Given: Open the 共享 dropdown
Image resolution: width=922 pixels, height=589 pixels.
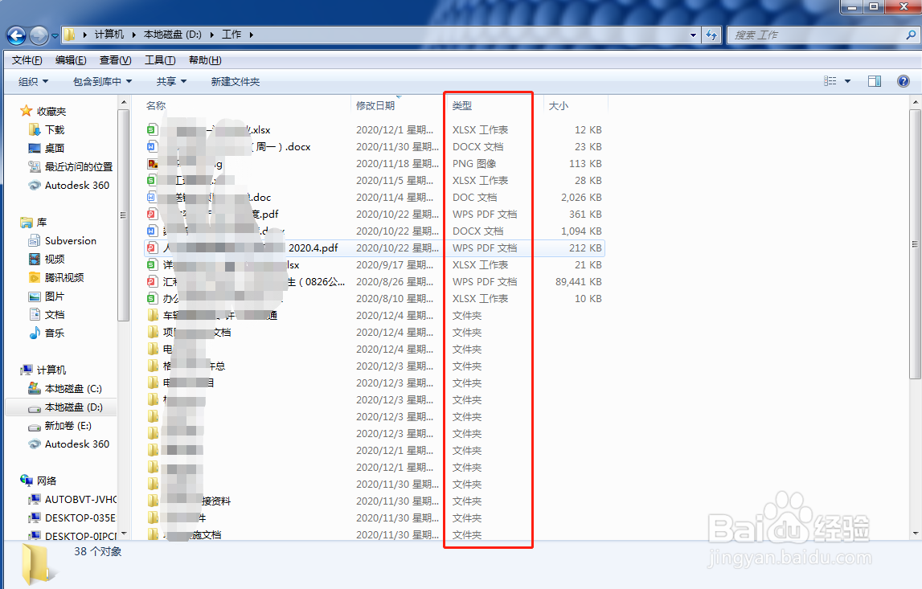Looking at the screenshot, I should coord(171,82).
